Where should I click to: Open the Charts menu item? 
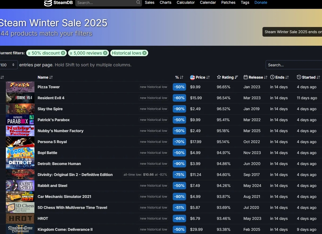pos(166,2)
